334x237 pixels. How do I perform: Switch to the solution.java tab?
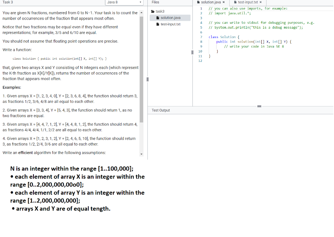tap(211, 2)
